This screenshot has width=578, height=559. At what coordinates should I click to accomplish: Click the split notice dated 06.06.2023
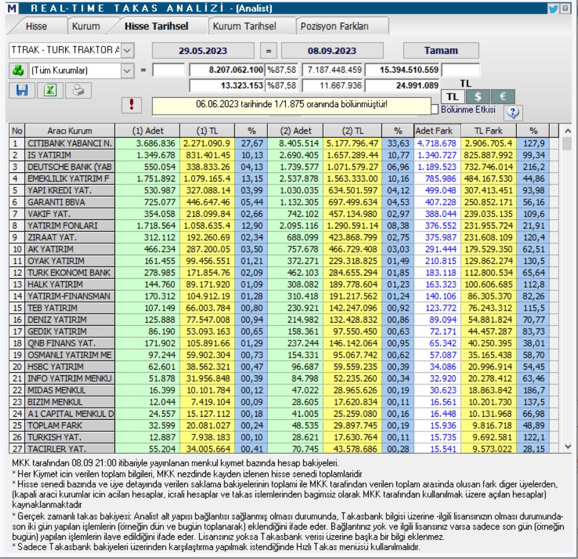tap(291, 105)
